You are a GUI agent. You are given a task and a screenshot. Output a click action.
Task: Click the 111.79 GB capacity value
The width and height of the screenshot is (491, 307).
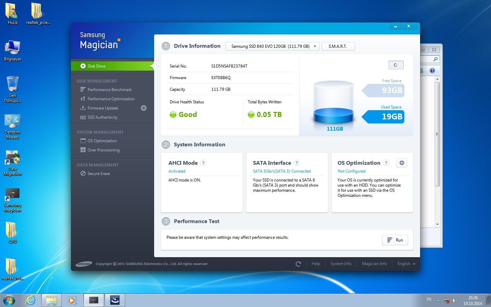click(221, 89)
